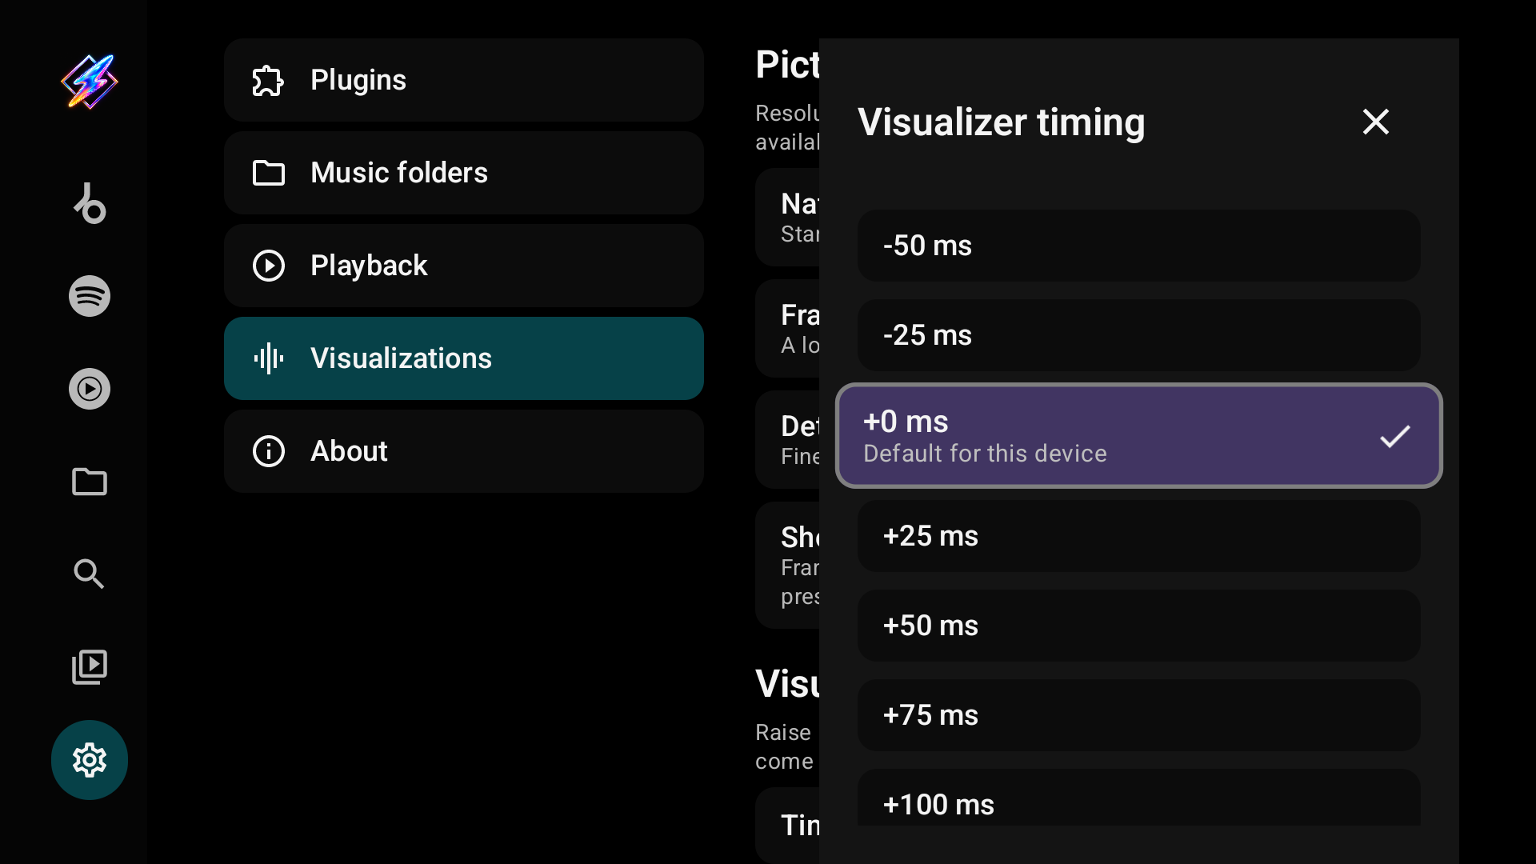Select the -25 ms timing option

[1139, 335]
